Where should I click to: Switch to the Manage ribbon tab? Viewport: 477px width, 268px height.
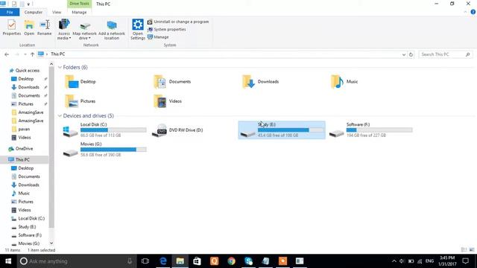[79, 12]
